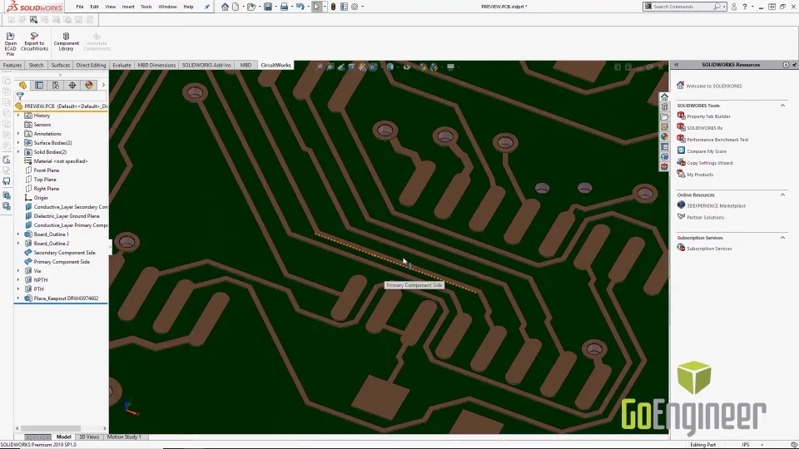Open the Tools menu
Image resolution: width=799 pixels, height=449 pixels.
tap(146, 7)
